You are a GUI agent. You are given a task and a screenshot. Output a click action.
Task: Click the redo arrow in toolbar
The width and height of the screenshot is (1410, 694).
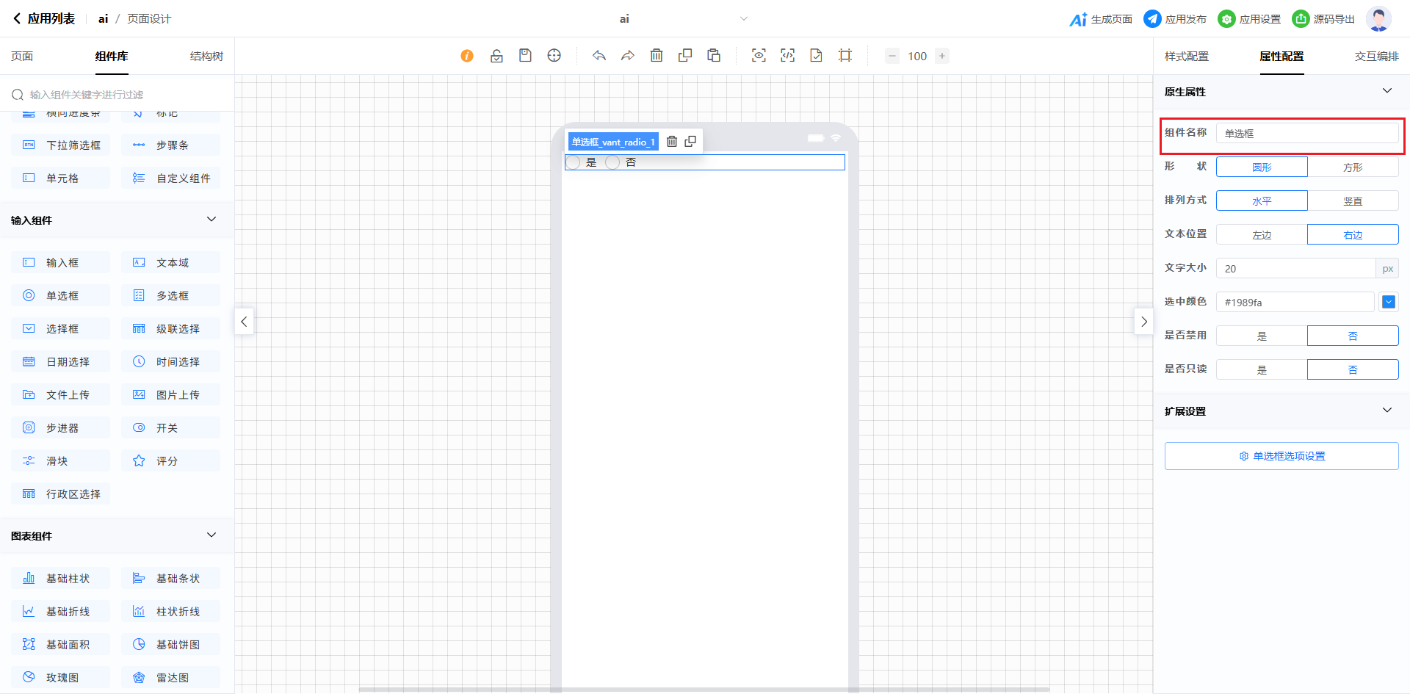coord(627,56)
